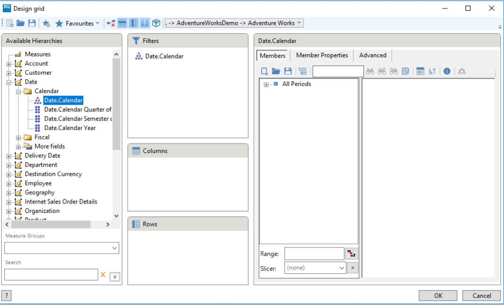
Task: Check the All Periods member
Action: coord(275,84)
